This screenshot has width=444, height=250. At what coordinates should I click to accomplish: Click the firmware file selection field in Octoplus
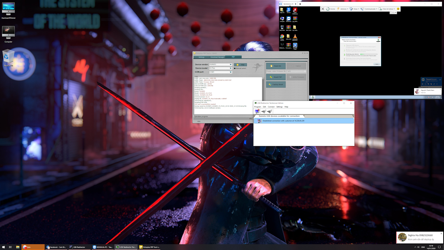pyautogui.click(x=286, y=71)
